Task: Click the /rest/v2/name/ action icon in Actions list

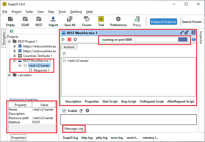Action: tap(64, 61)
